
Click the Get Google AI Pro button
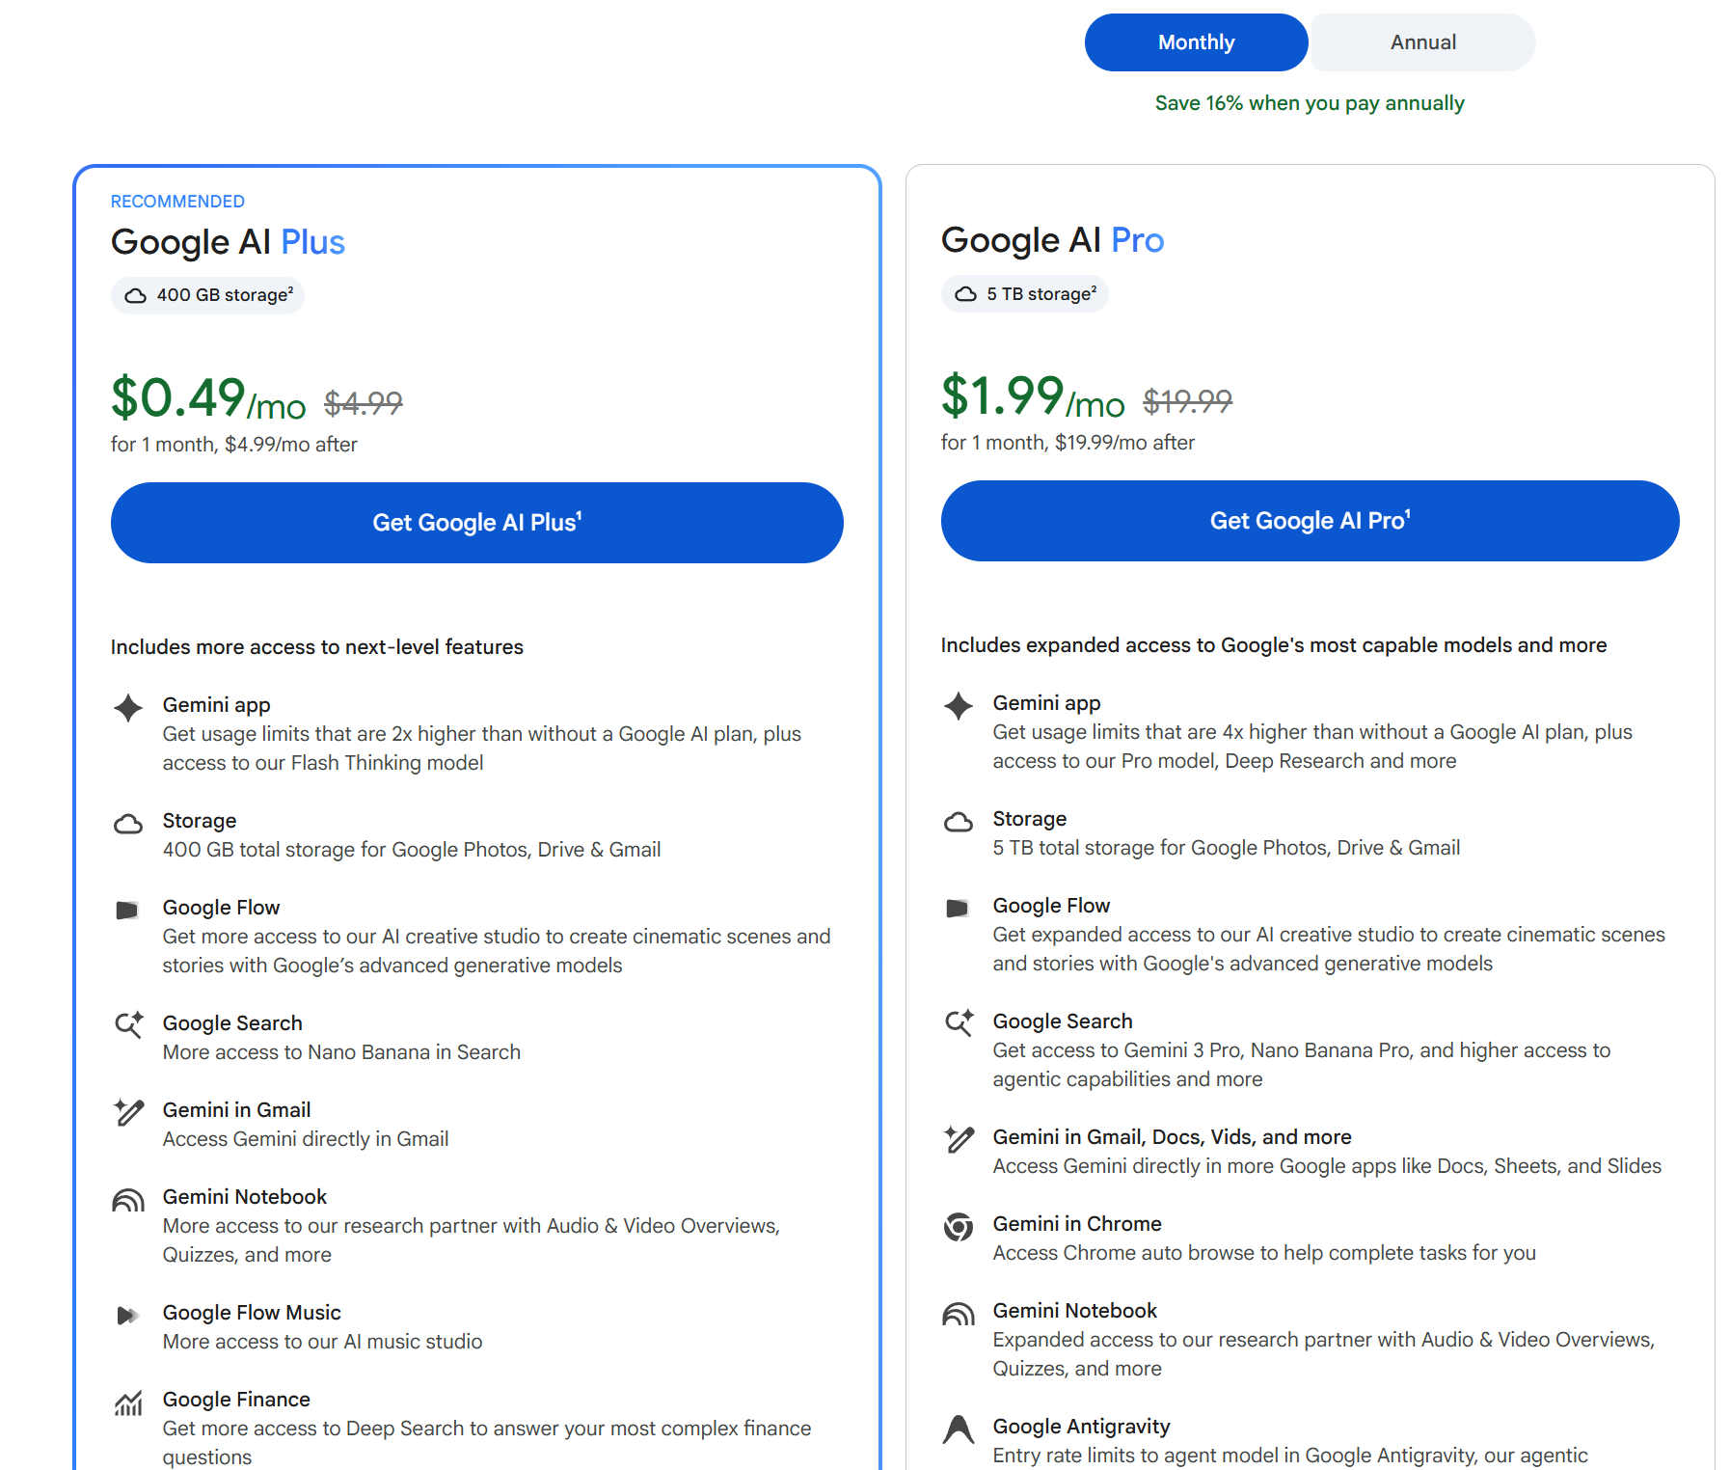pos(1310,521)
